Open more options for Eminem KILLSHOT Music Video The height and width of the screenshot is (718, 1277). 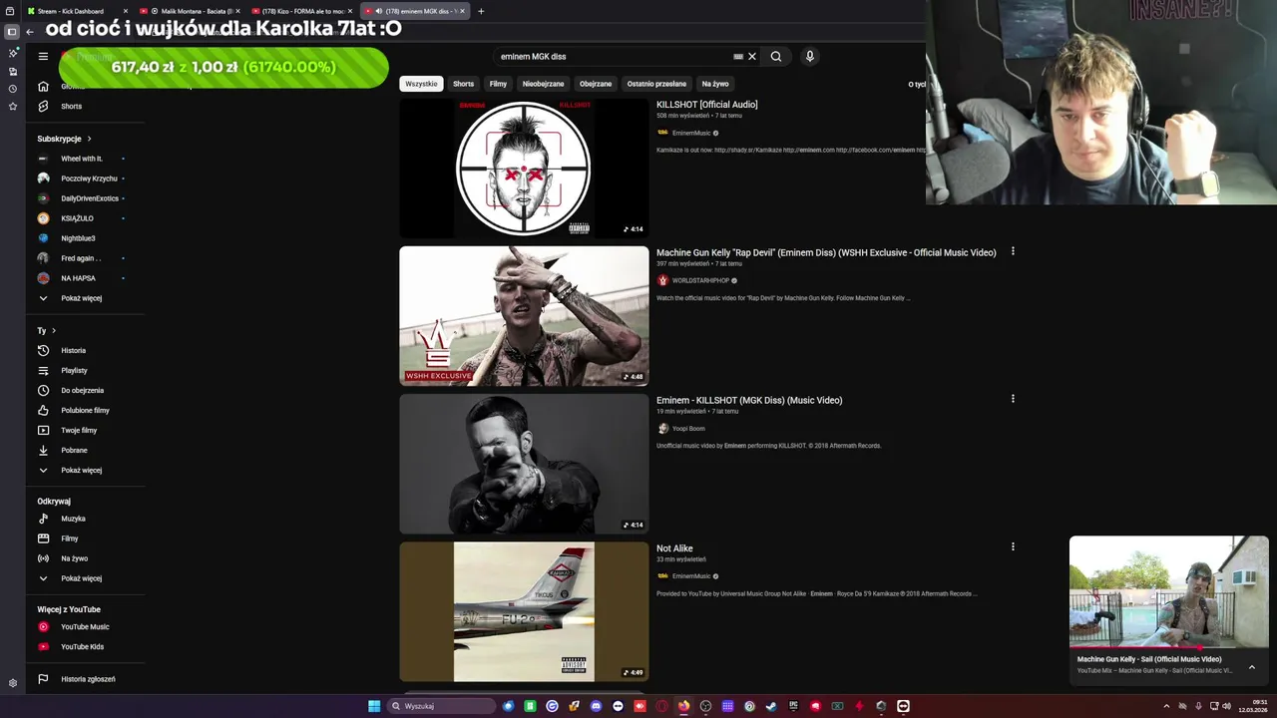(x=1013, y=399)
